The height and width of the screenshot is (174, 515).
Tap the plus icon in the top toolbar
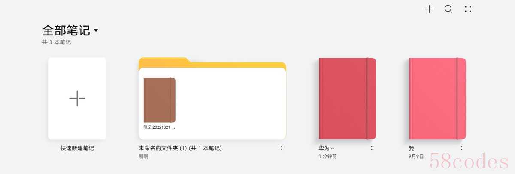pos(429,9)
